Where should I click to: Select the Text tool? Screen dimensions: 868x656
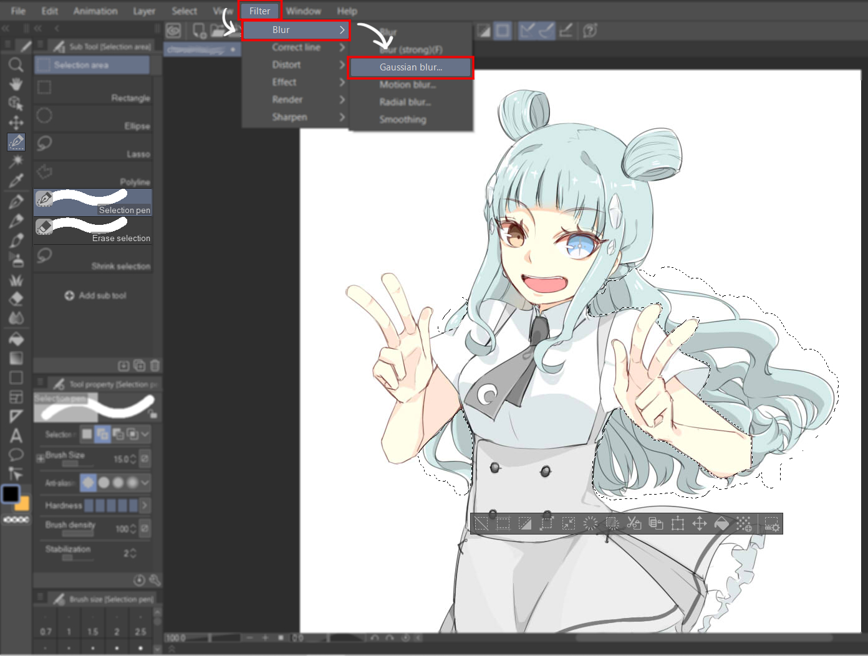click(x=16, y=434)
